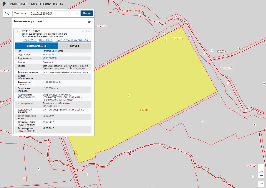Viewport: 266px width, 188px height.
Task: Open the Участки search type dropdown
Action: tap(20, 13)
